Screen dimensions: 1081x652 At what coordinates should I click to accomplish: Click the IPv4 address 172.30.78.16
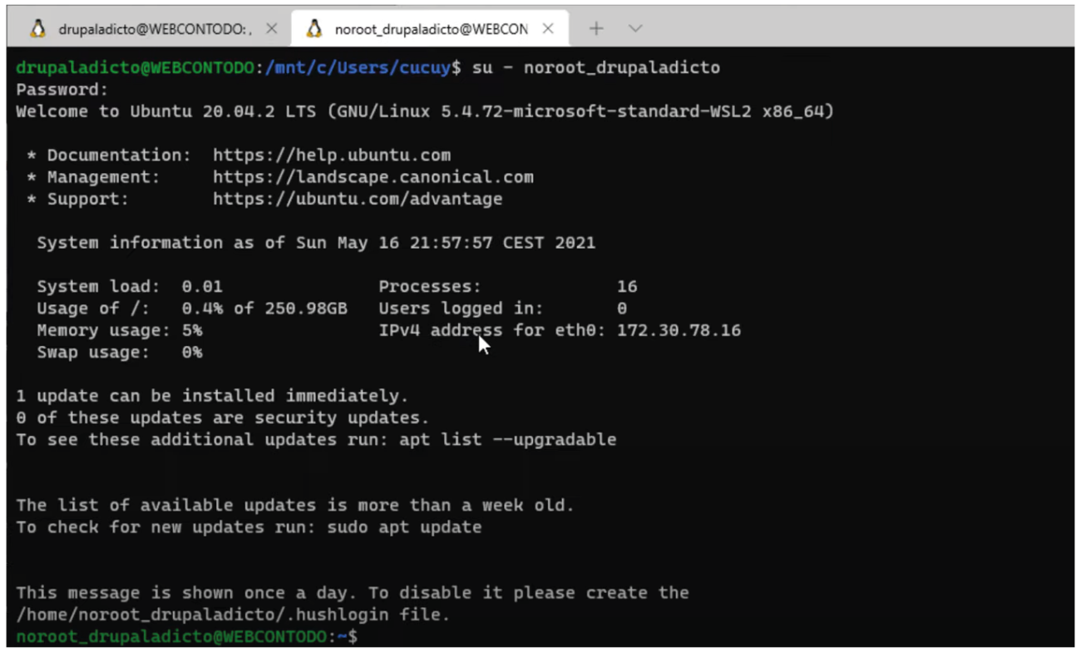point(679,331)
